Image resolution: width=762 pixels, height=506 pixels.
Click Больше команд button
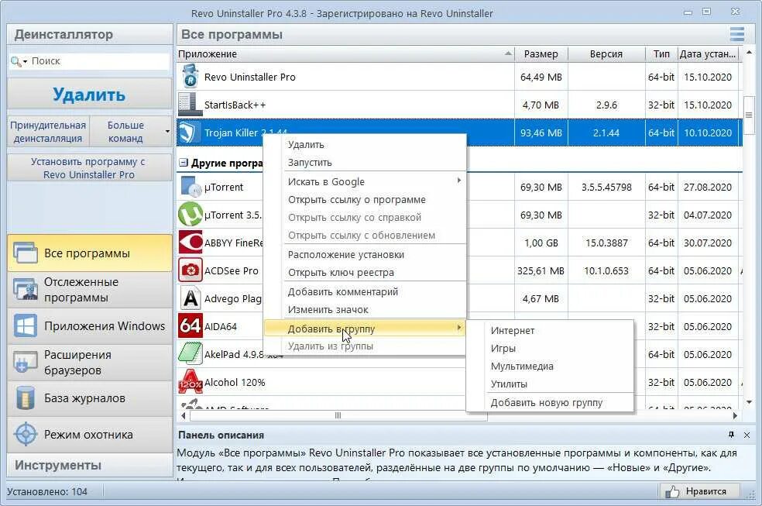click(x=126, y=131)
